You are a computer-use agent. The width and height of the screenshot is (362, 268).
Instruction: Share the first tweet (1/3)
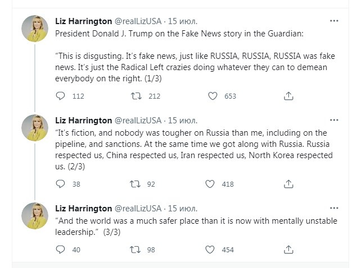tap(288, 96)
